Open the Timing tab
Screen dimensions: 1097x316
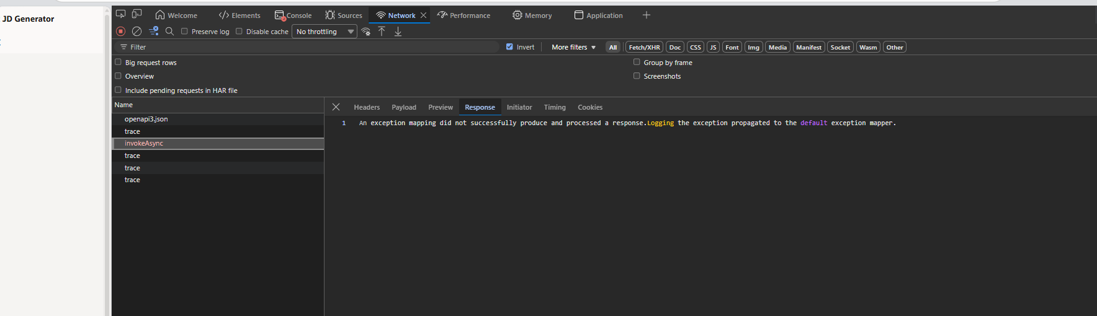(x=555, y=107)
